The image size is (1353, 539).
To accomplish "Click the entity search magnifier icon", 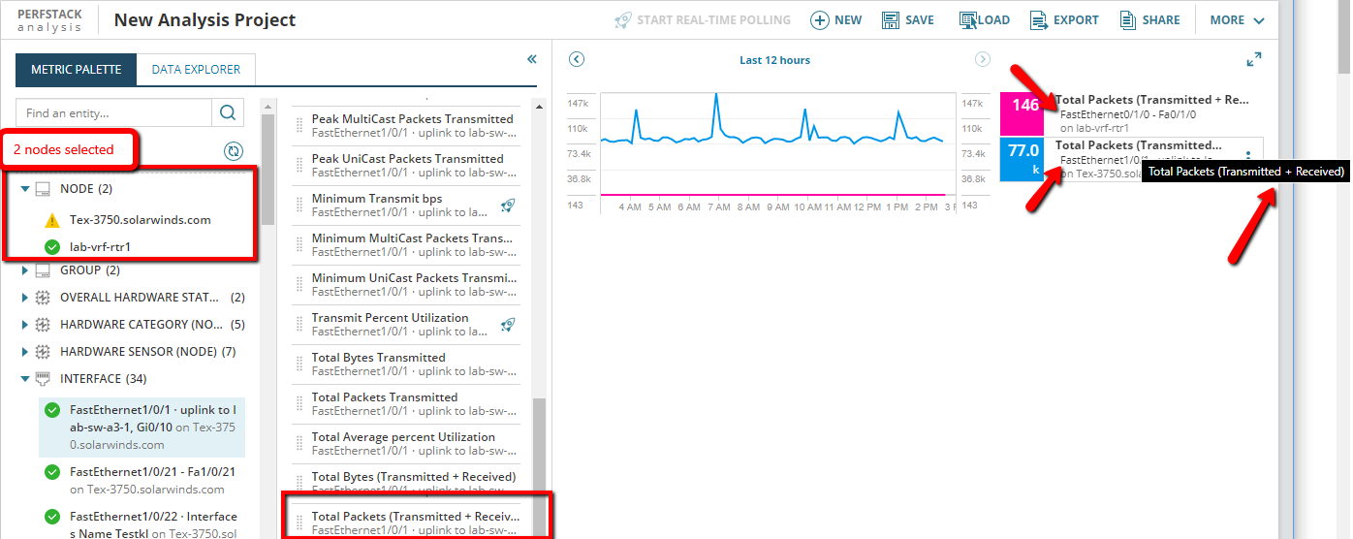I will click(x=227, y=112).
